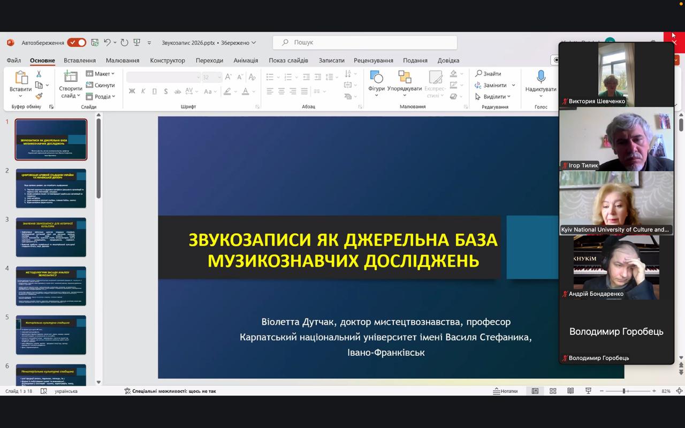The height and width of the screenshot is (428, 685).
Task: Open the Упорядкувати arrange menu
Action: [405, 83]
